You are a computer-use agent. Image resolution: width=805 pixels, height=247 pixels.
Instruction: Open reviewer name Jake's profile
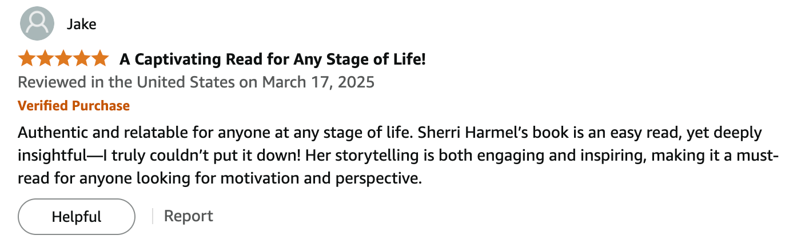tap(81, 24)
